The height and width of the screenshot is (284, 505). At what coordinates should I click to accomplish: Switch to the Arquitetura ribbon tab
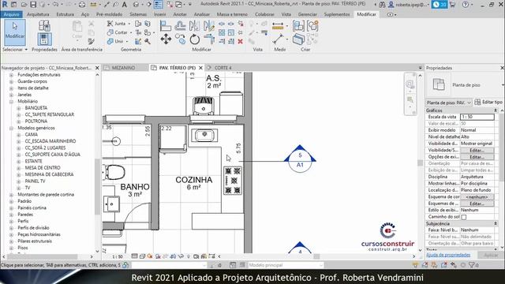pyautogui.click(x=38, y=14)
